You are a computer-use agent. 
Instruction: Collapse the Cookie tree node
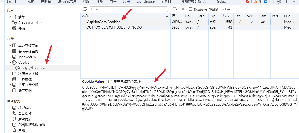[10, 62]
